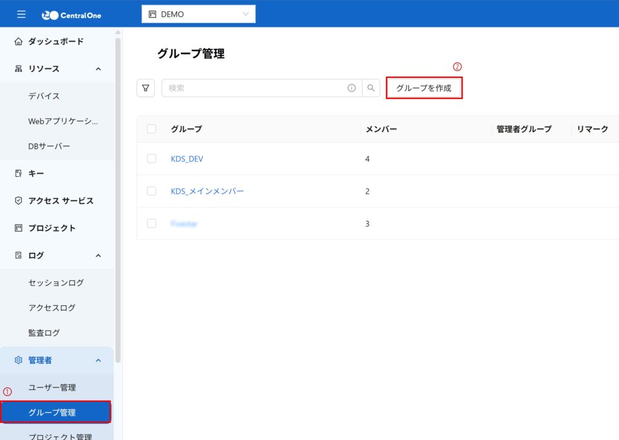Select セッションログ in sidebar
Image resolution: width=619 pixels, height=440 pixels.
pyautogui.click(x=56, y=282)
